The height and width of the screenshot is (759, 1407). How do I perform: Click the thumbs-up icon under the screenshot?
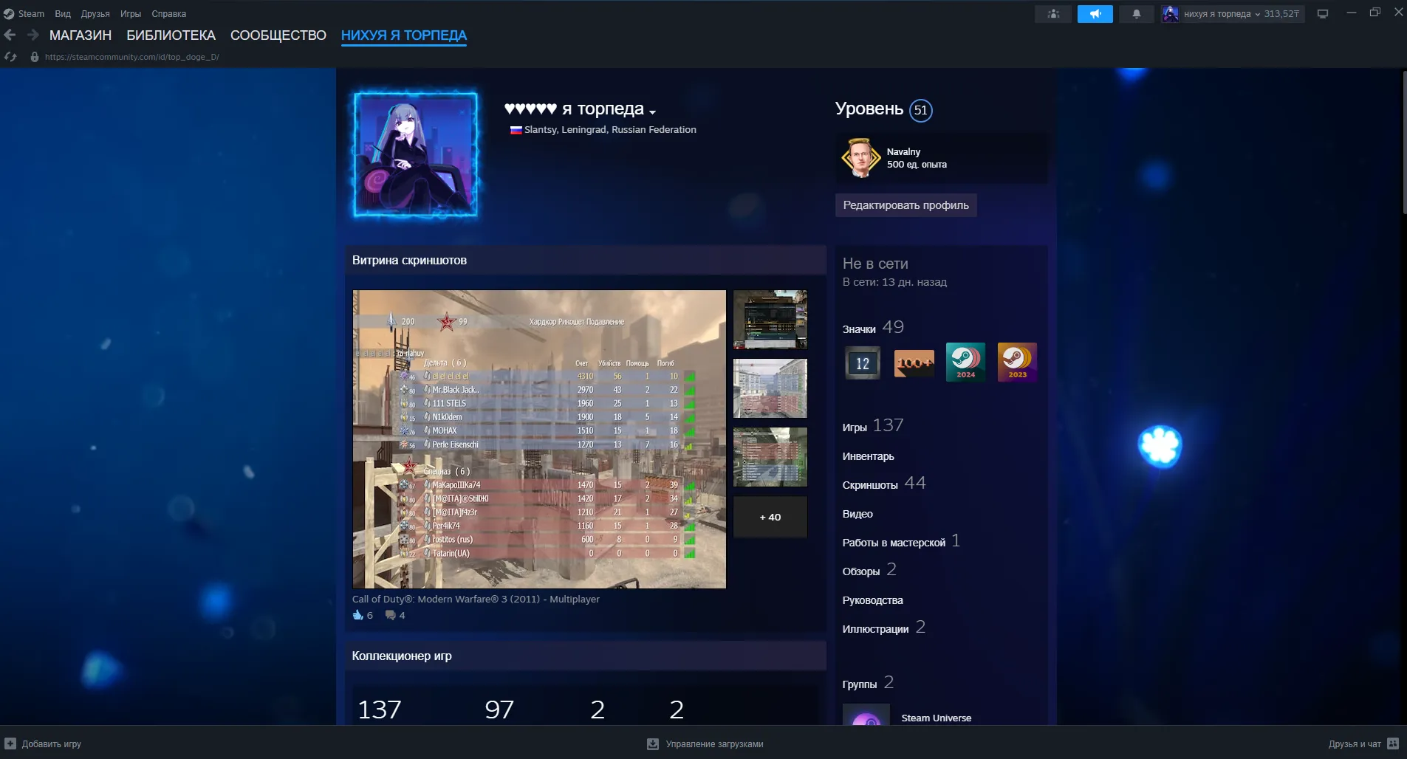click(x=358, y=615)
